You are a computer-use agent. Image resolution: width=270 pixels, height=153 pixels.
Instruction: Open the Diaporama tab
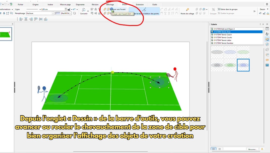(x=80, y=5)
